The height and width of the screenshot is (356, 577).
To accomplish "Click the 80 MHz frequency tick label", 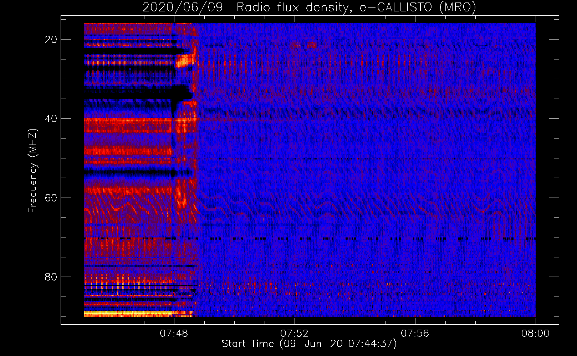I will 51,277.
